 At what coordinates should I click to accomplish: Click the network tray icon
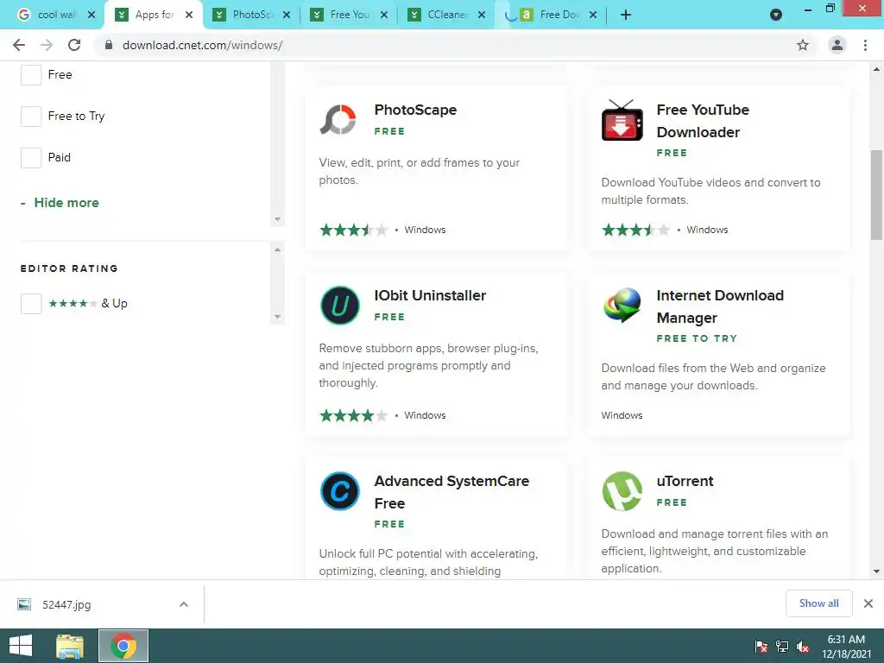pyautogui.click(x=782, y=647)
